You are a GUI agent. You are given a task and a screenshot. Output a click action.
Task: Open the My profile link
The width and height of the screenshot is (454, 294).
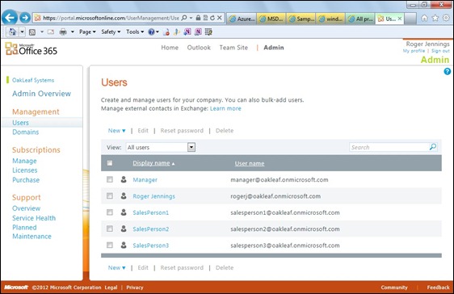[414, 51]
